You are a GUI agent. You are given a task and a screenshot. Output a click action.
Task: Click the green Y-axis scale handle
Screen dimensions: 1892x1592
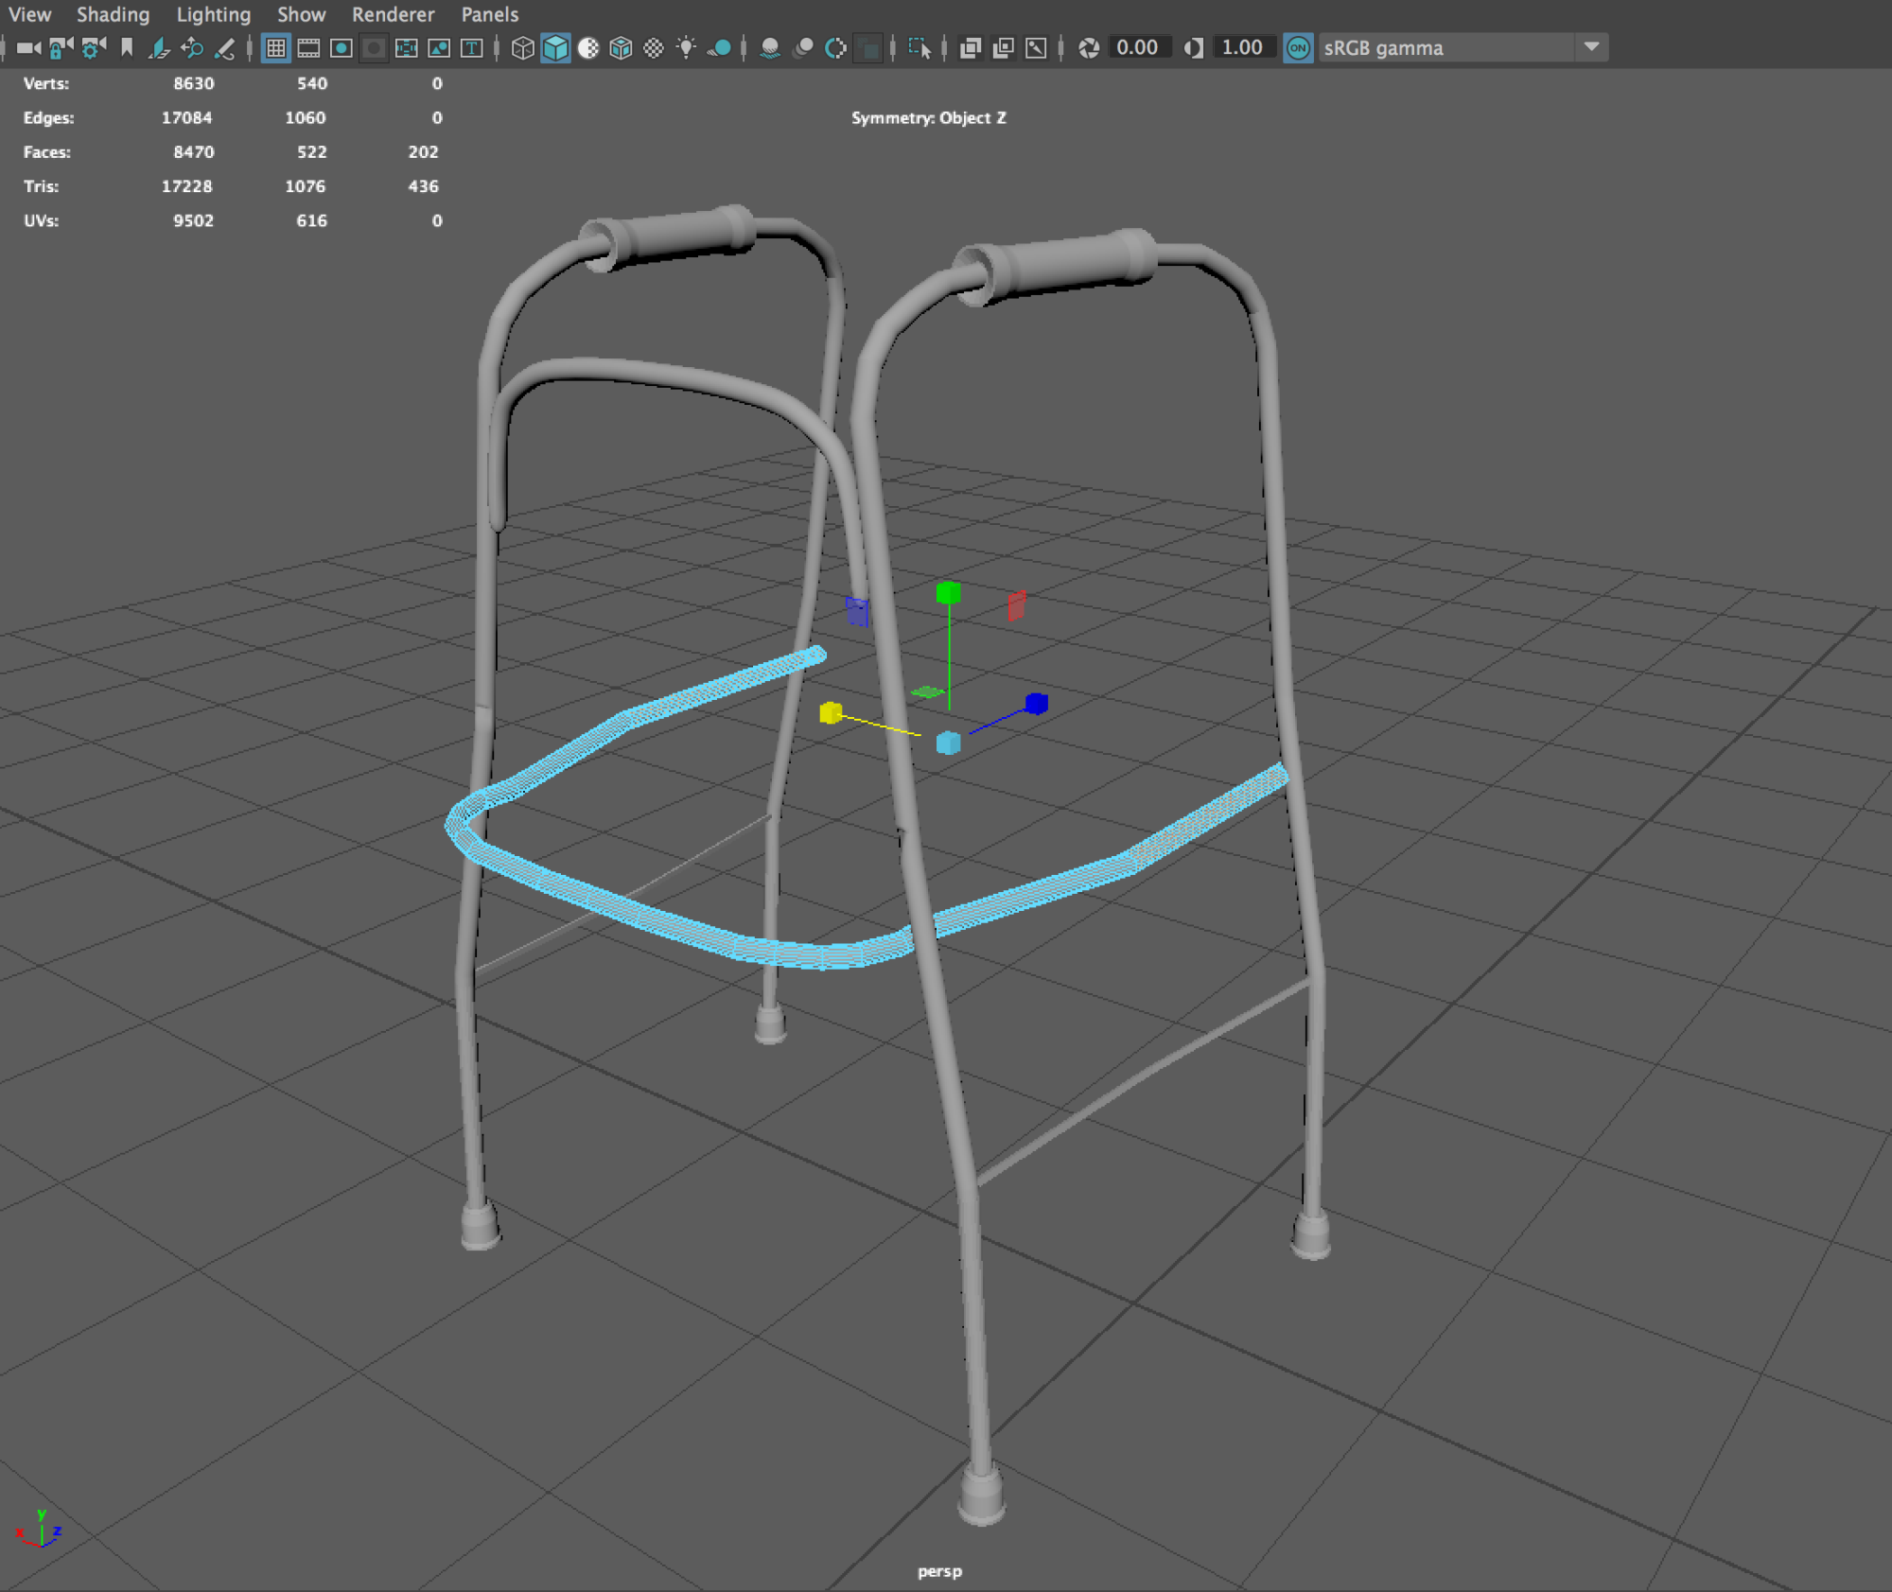pyautogui.click(x=948, y=593)
